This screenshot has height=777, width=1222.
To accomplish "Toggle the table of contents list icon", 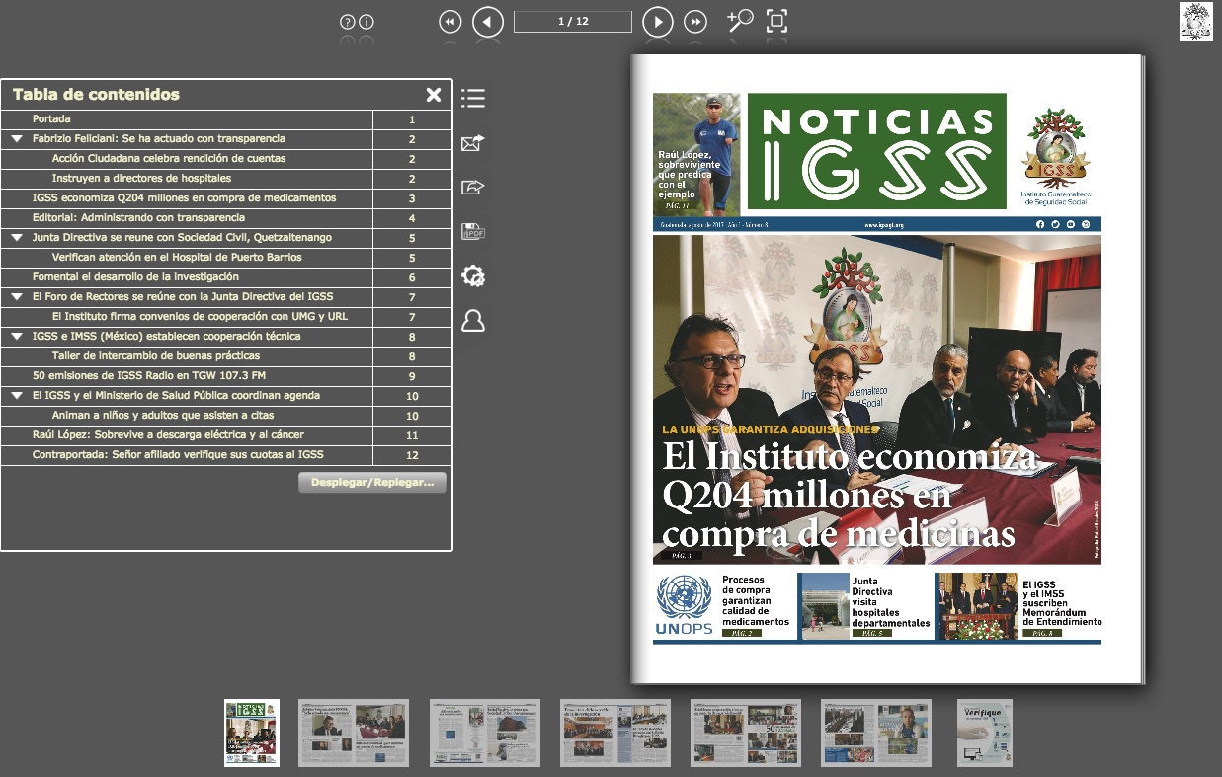I will (x=473, y=98).
